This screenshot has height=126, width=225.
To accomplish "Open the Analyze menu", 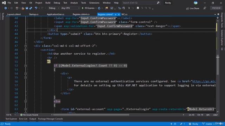I will tap(74, 3).
